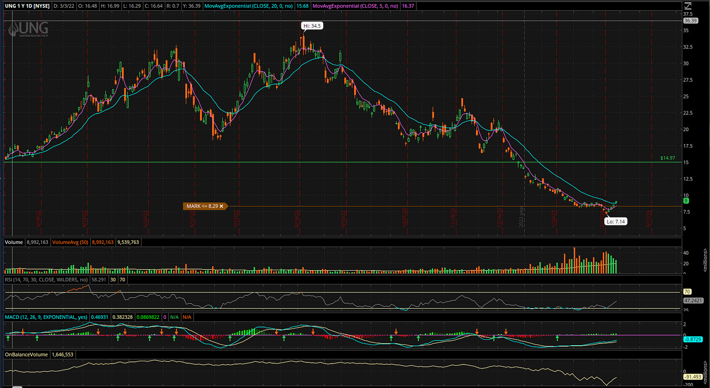This screenshot has height=388, width=710.
Task: Click the 47.2421 RSI axis value label
Action: pos(692,301)
